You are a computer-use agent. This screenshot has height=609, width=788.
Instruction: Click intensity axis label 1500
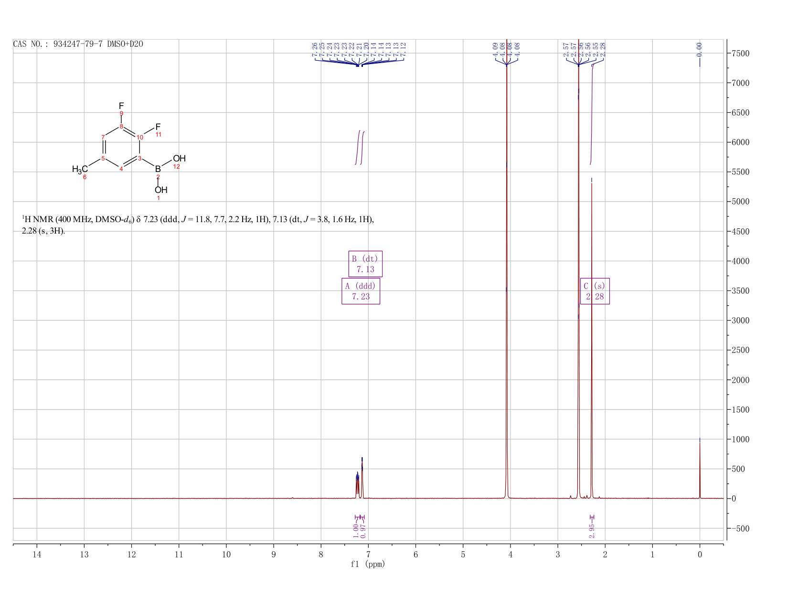pyautogui.click(x=740, y=410)
